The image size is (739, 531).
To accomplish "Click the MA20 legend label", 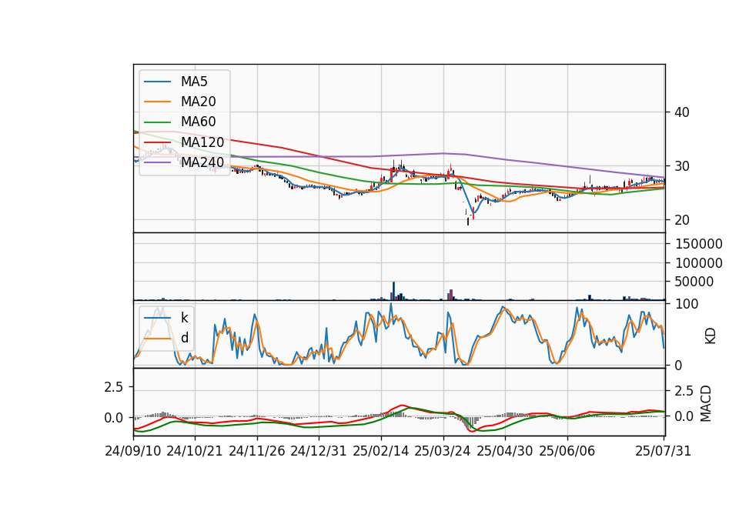I will point(198,102).
